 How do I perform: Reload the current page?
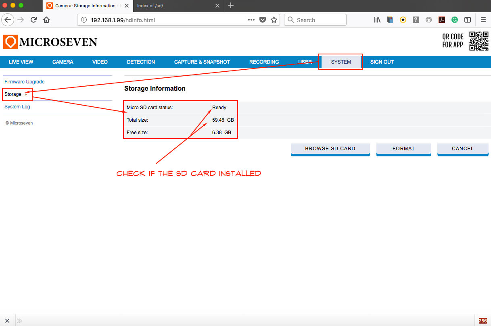(x=34, y=20)
